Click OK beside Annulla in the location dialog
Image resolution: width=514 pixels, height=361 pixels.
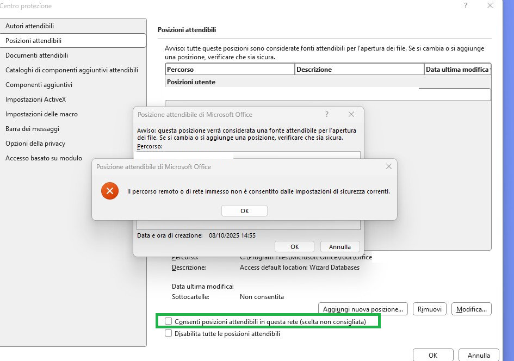point(294,247)
